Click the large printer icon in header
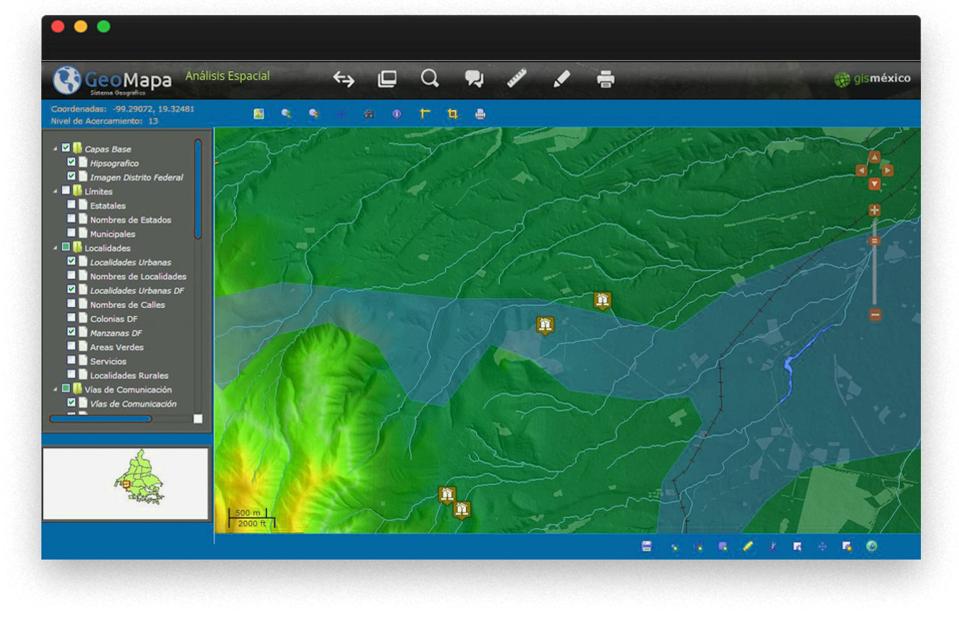Viewport: 959px width, 619px height. 605,79
